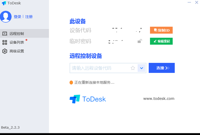
Task: Open the 登录 login link
Action: click(x=18, y=17)
